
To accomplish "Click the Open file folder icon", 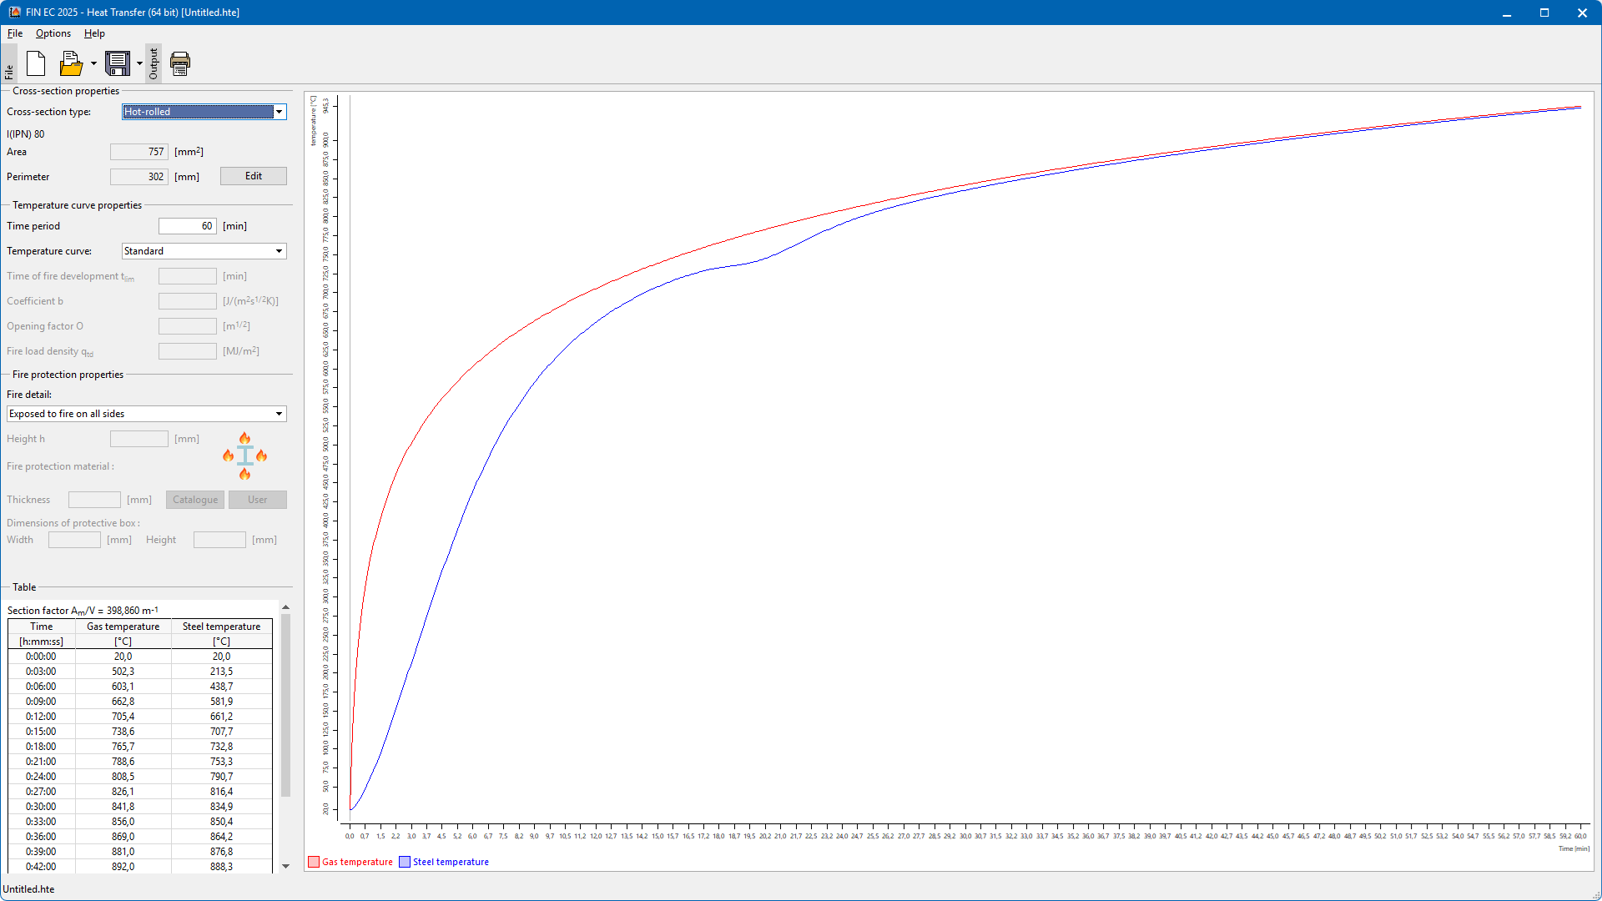I will (x=71, y=63).
